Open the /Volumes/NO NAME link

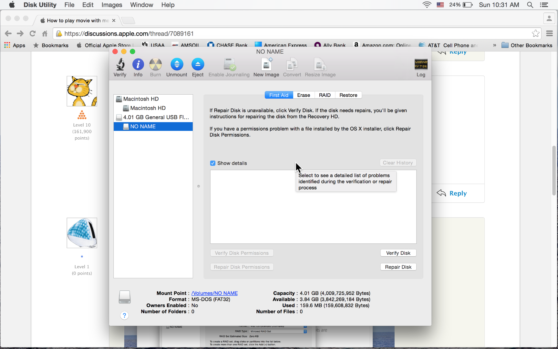(214, 293)
